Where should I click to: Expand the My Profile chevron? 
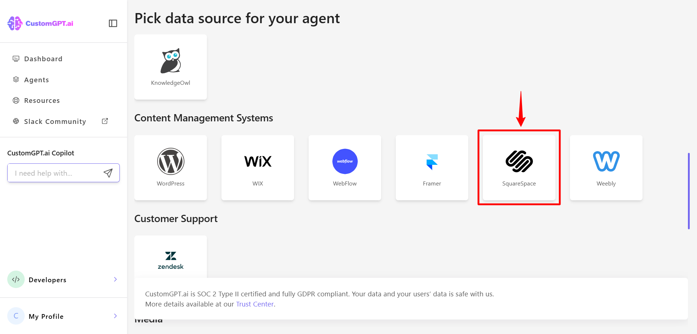point(115,316)
